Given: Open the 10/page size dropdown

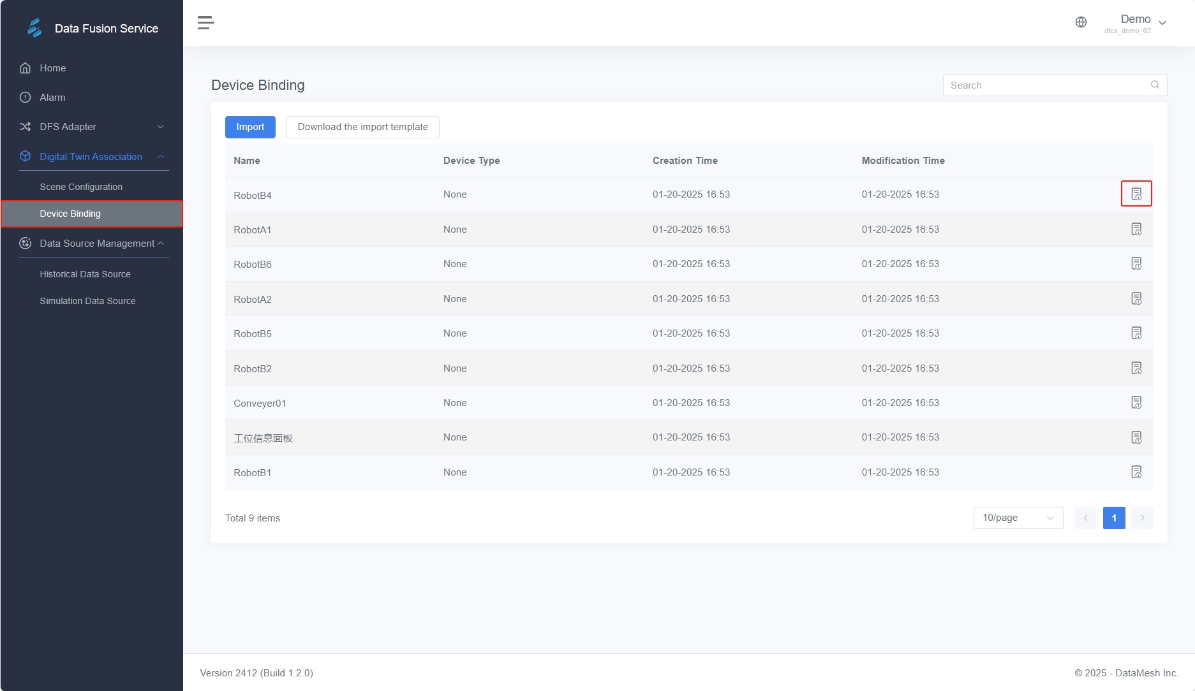Looking at the screenshot, I should click(x=1018, y=518).
